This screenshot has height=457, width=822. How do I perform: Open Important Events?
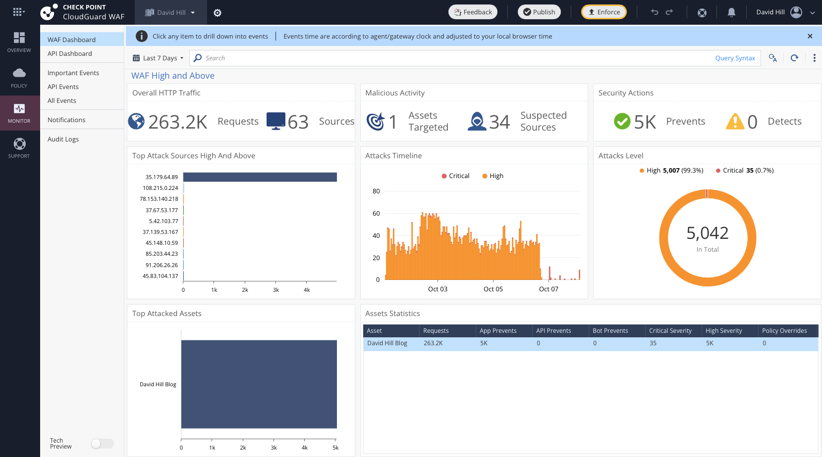pyautogui.click(x=82, y=73)
